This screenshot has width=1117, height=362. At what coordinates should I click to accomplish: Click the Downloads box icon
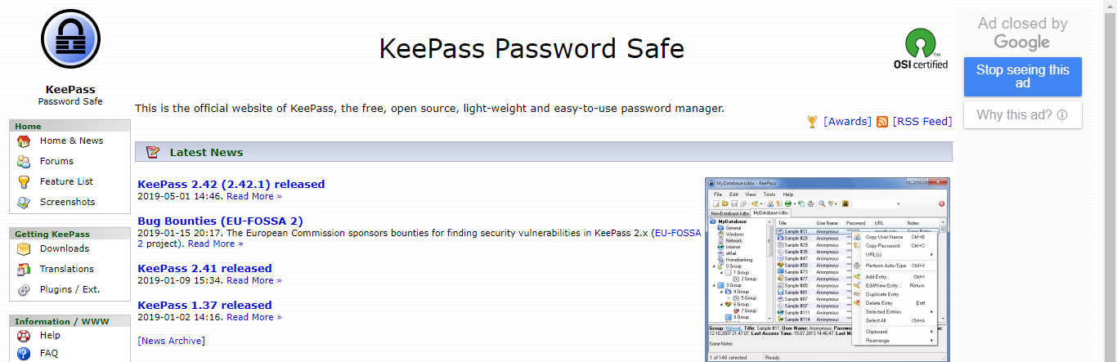24,248
